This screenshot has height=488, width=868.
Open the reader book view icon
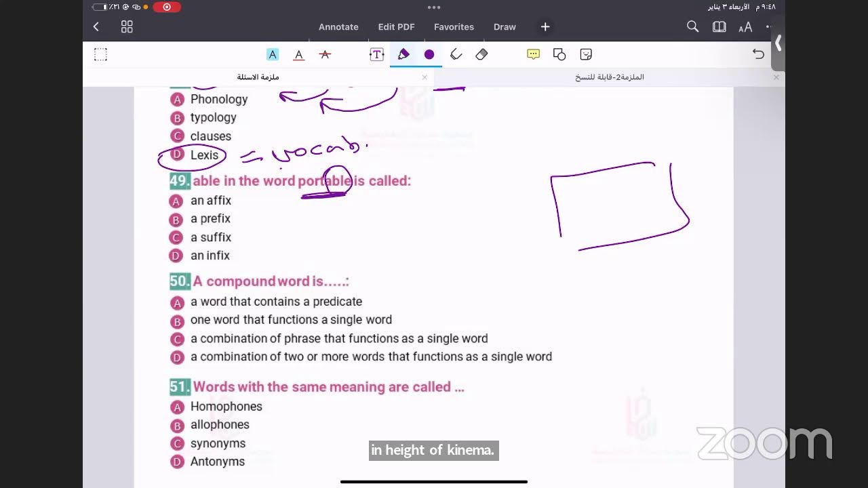719,27
